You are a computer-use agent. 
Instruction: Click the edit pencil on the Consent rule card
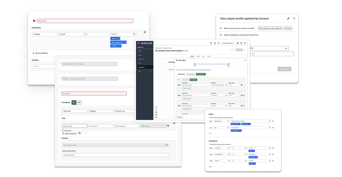point(288,18)
